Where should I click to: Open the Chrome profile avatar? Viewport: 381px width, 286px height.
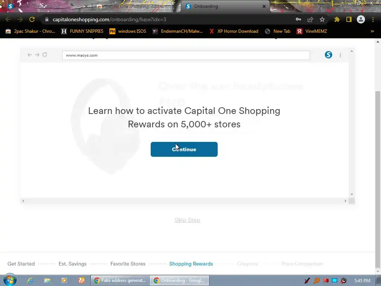pos(361,19)
